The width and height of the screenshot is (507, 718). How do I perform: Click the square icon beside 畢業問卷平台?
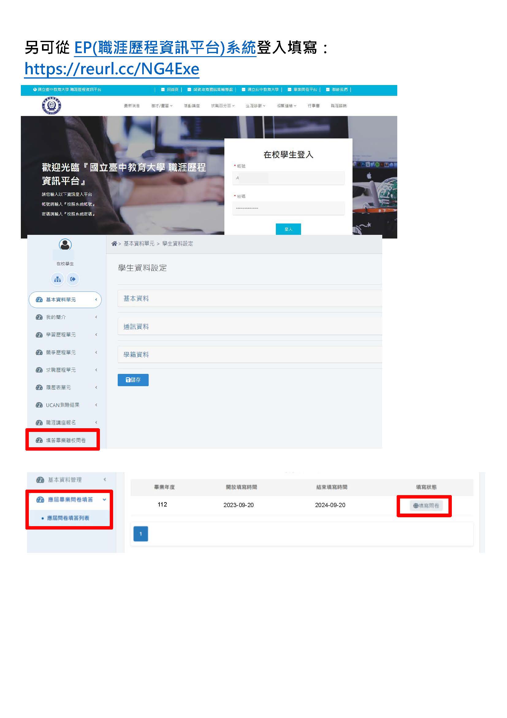coord(289,89)
